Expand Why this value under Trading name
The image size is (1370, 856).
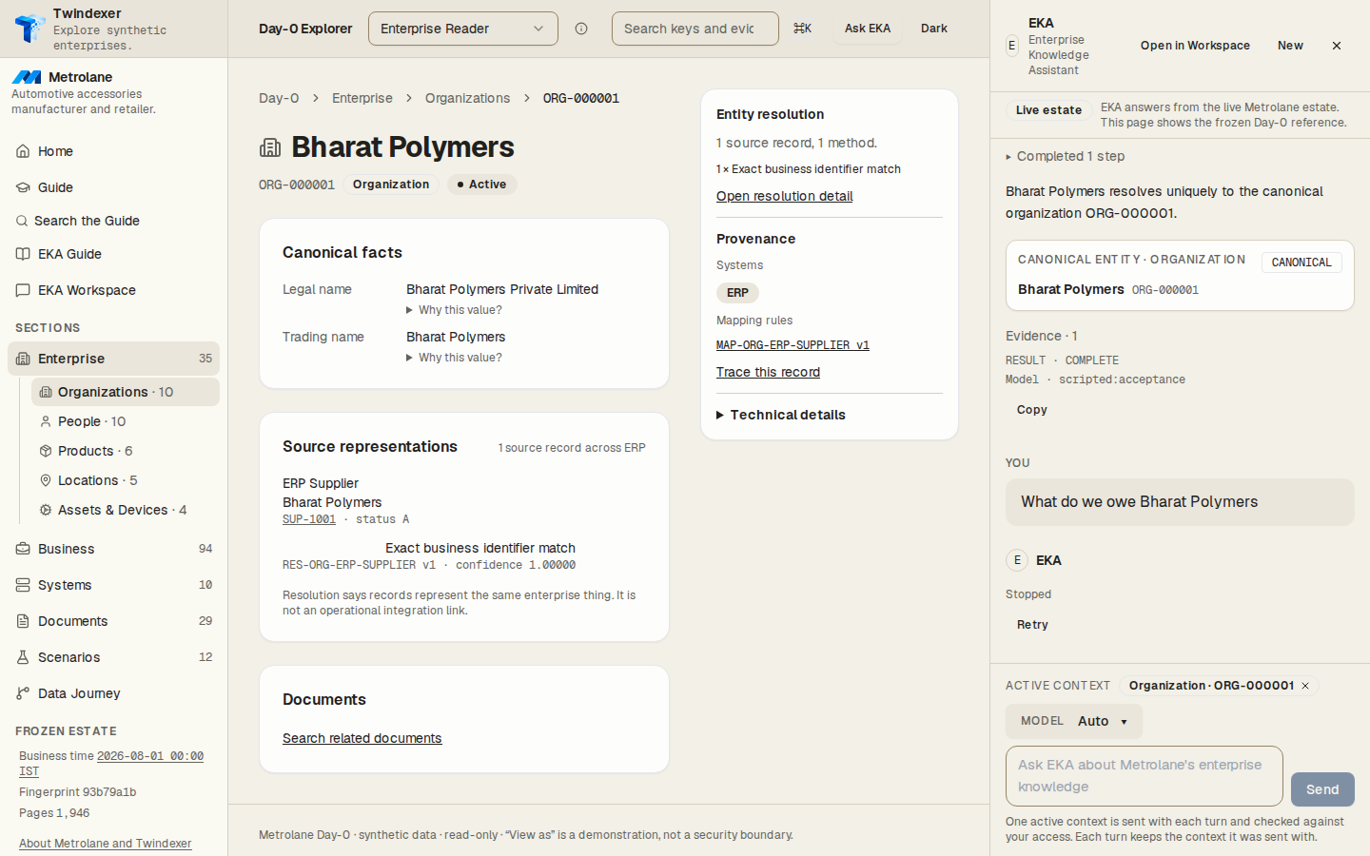tap(454, 358)
